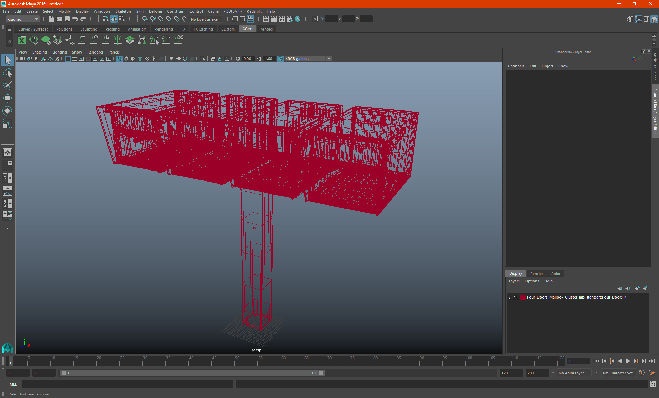
Task: Activate the Paint Selection tool
Action: (x=7, y=85)
